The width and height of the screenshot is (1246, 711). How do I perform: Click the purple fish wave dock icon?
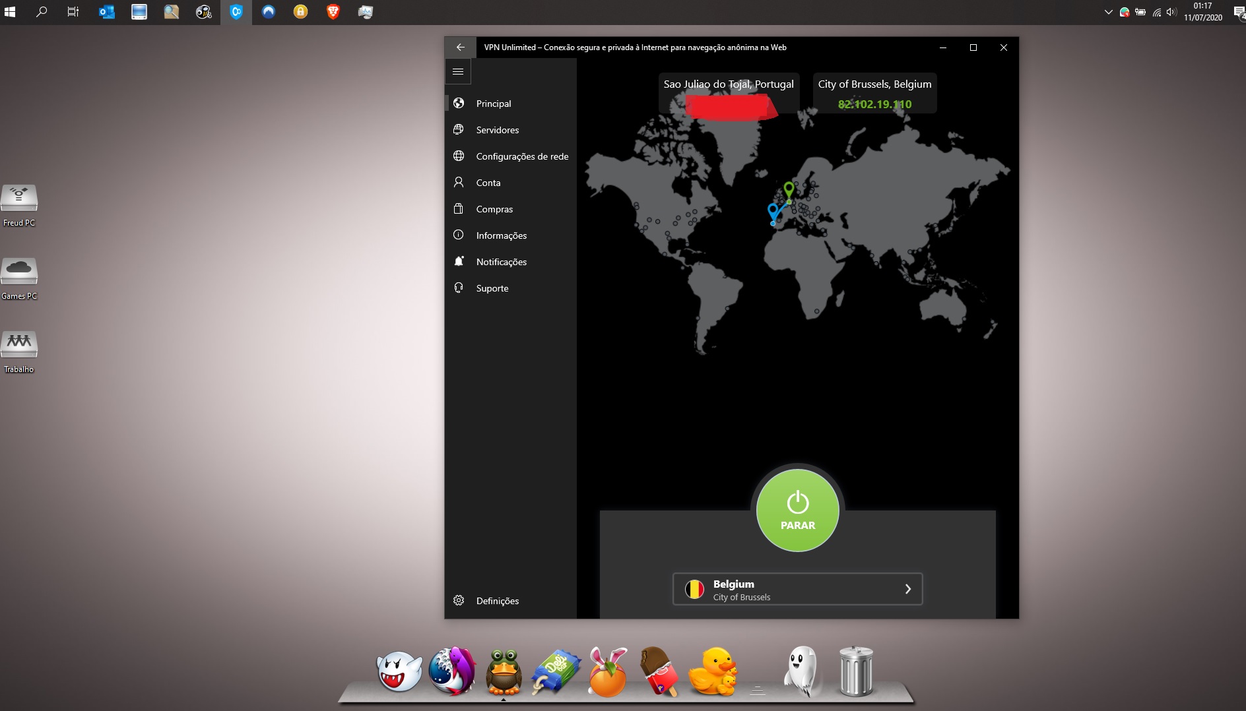tap(452, 671)
